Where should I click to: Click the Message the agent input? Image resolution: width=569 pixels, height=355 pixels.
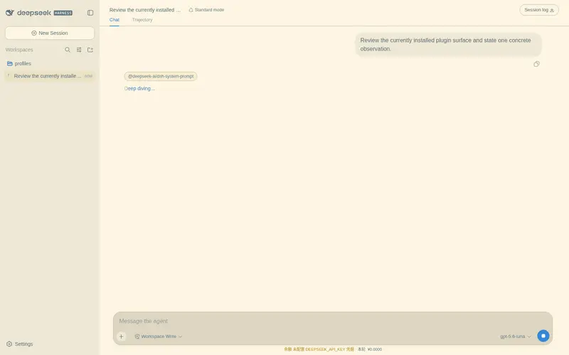(332, 321)
